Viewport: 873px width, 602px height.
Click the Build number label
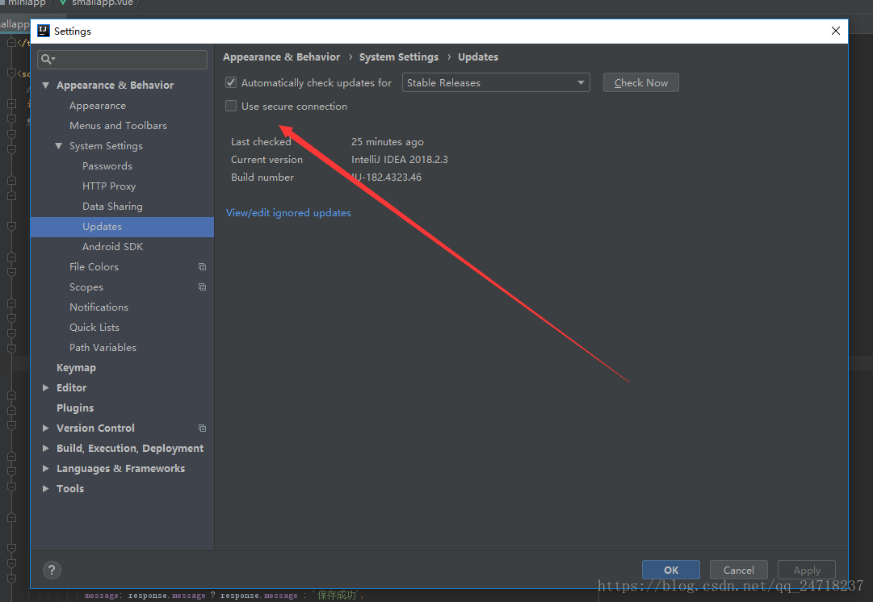point(262,177)
